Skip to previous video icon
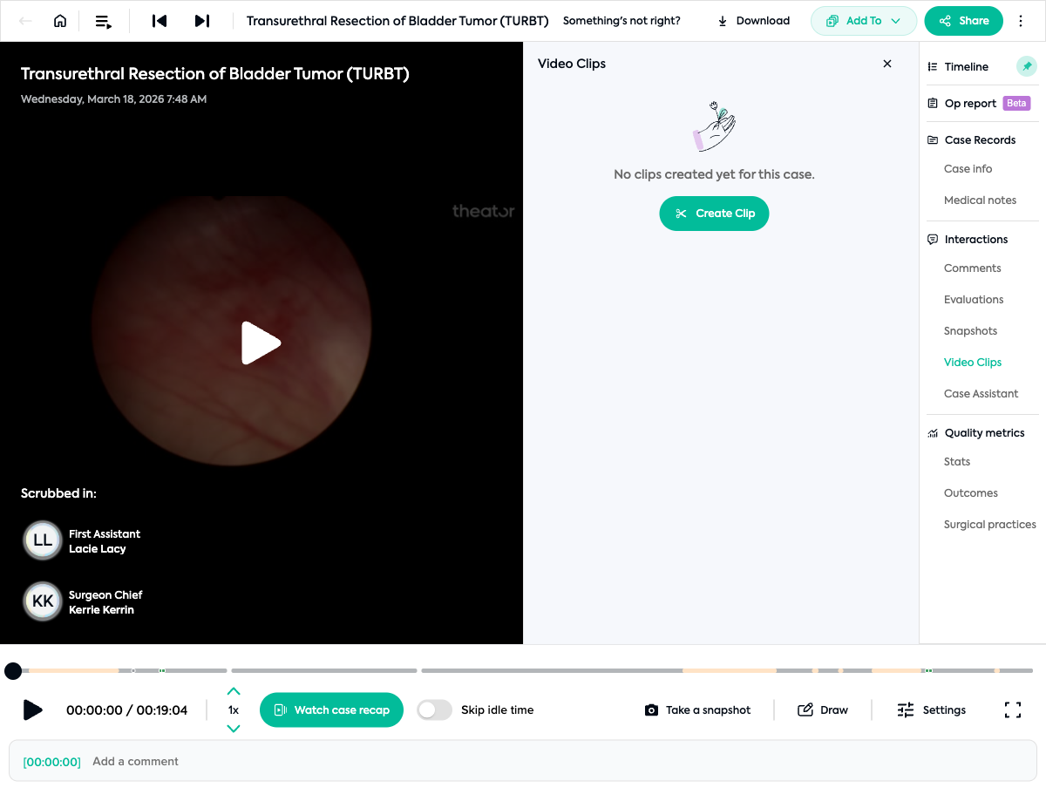 [160, 21]
